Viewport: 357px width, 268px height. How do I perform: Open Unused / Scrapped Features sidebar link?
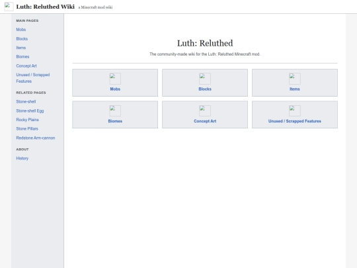pos(33,78)
